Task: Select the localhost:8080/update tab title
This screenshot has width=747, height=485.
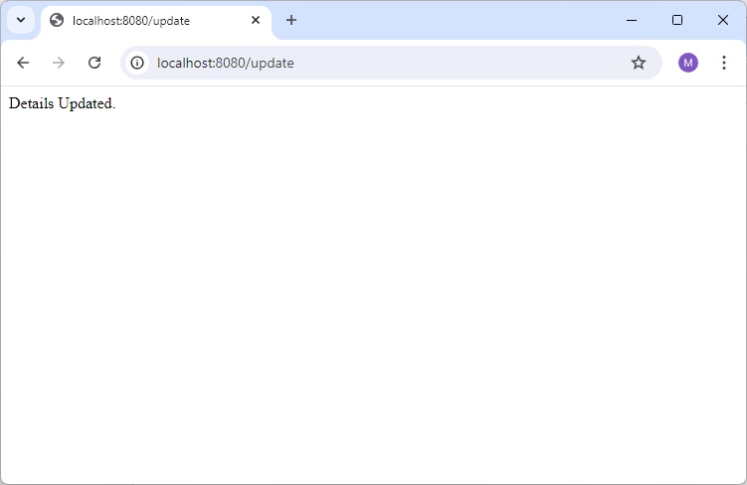Action: (131, 20)
